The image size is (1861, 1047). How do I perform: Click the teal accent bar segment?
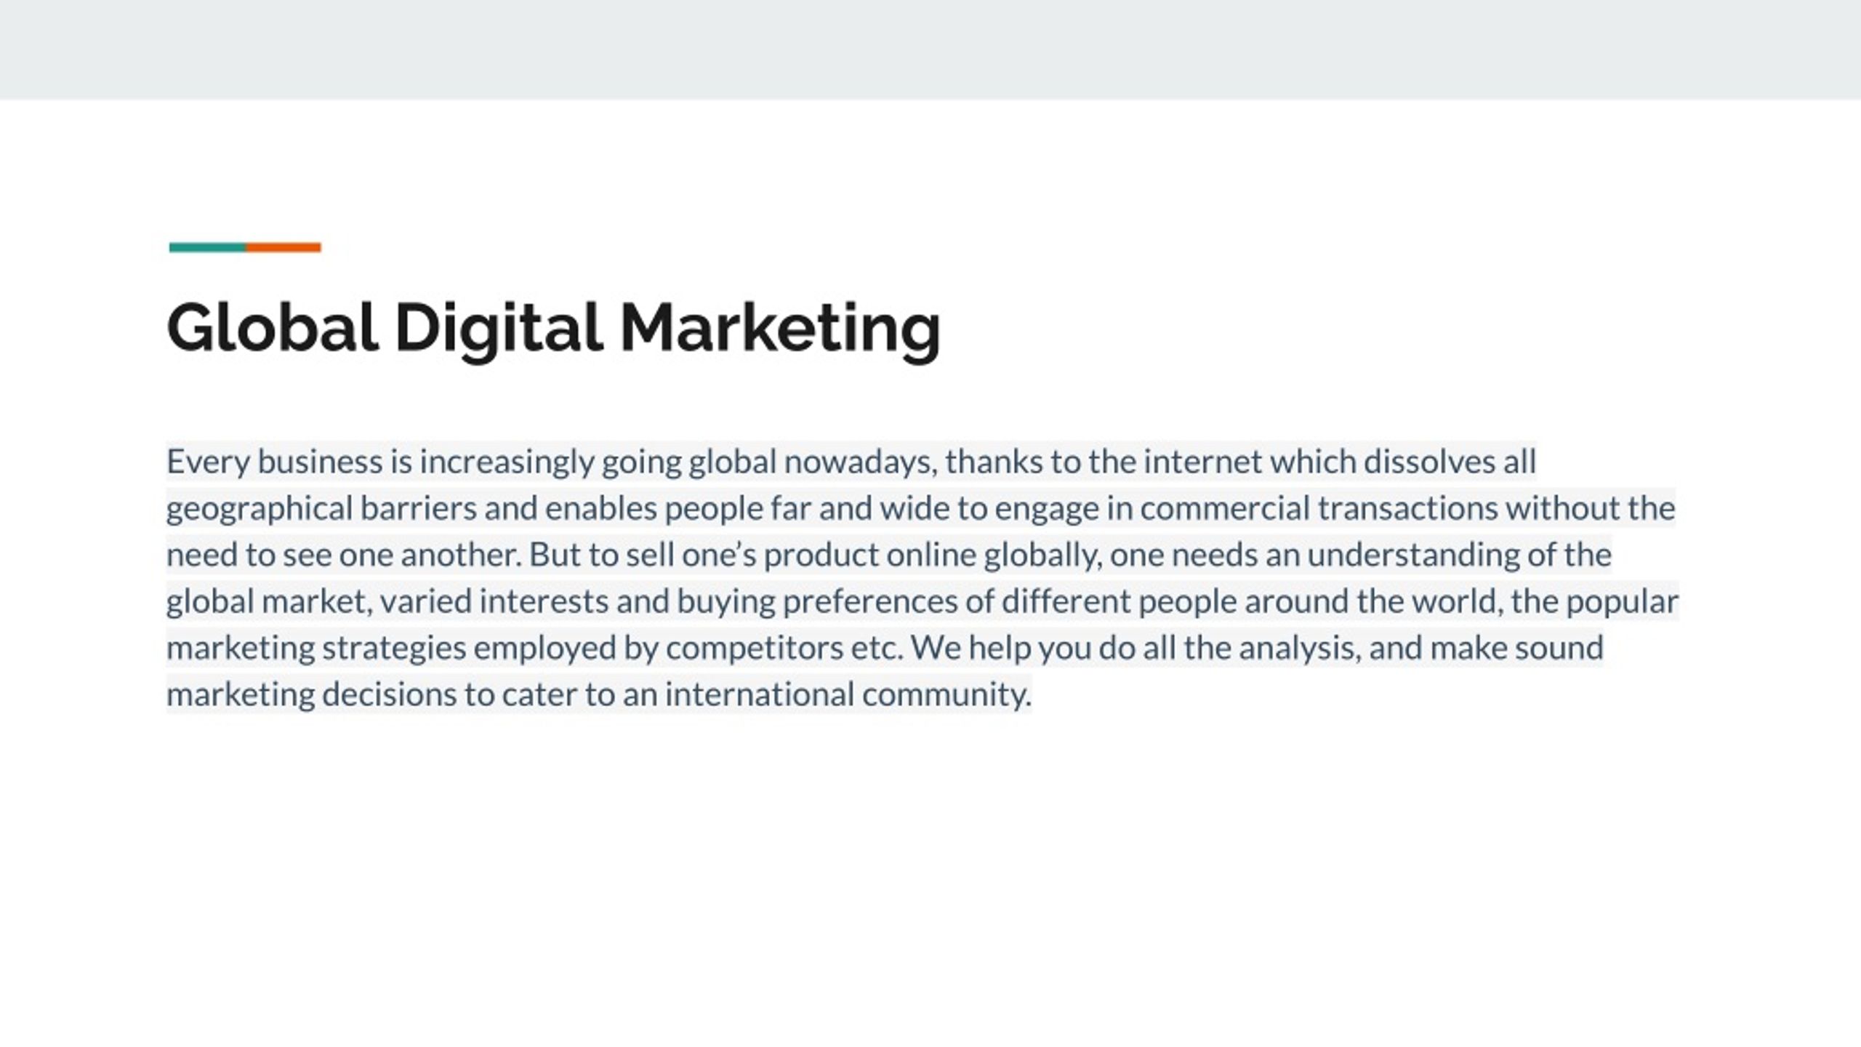[207, 247]
